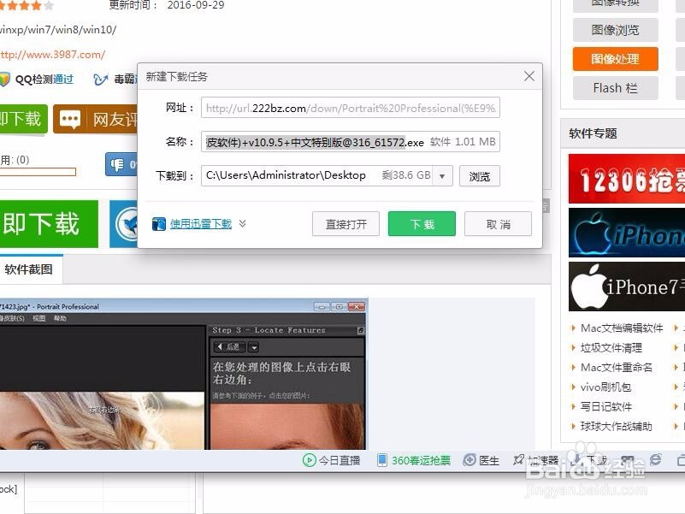Open the 球球大作战辅助 link
The image size is (685, 514).
coord(616,427)
